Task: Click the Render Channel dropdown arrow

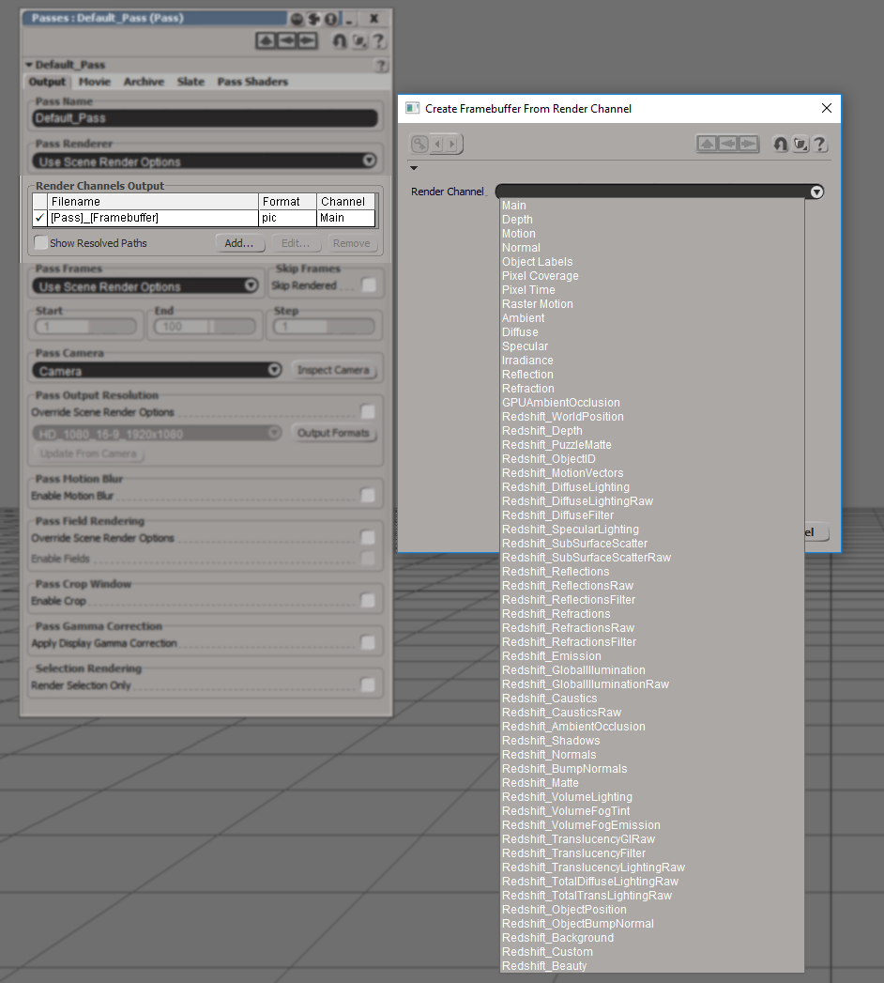Action: pyautogui.click(x=816, y=192)
